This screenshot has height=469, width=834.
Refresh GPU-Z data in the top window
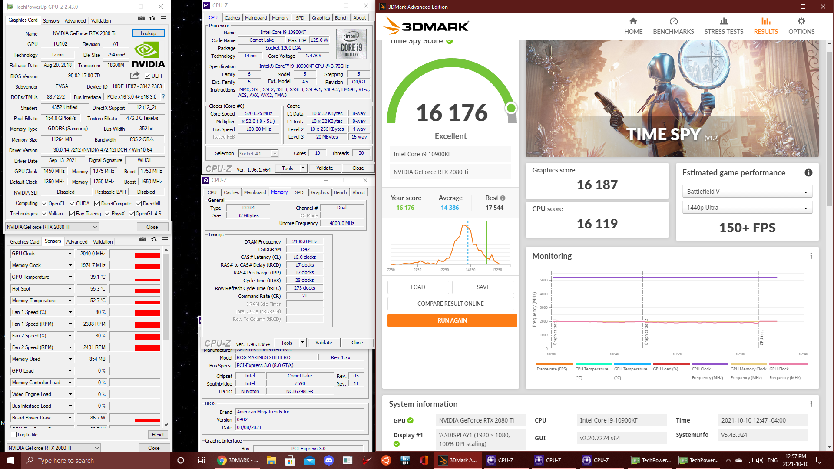pyautogui.click(x=152, y=19)
